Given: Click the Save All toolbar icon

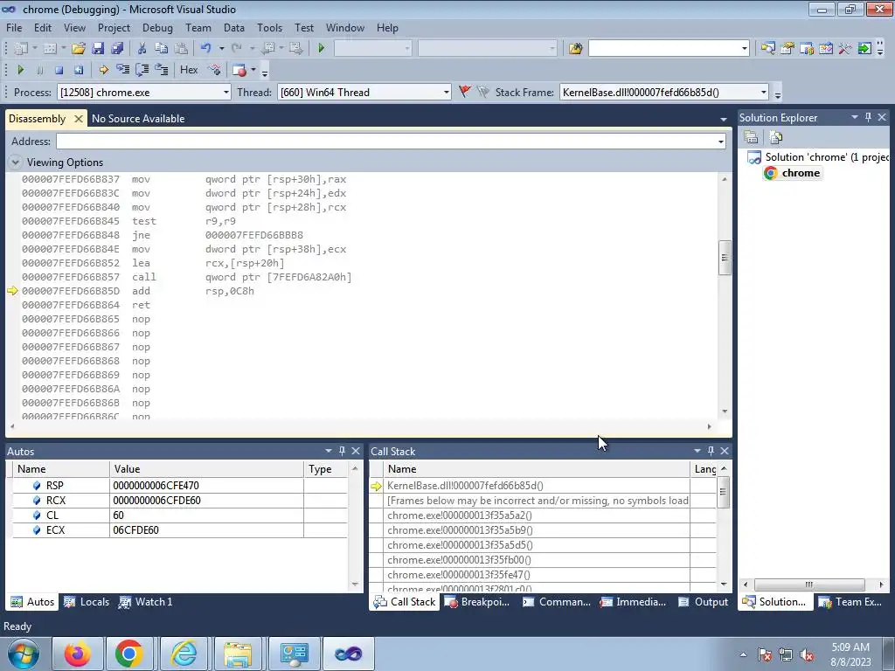Looking at the screenshot, I should pos(117,49).
